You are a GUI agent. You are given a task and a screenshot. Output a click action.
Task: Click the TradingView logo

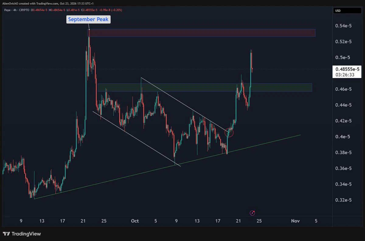(22, 234)
